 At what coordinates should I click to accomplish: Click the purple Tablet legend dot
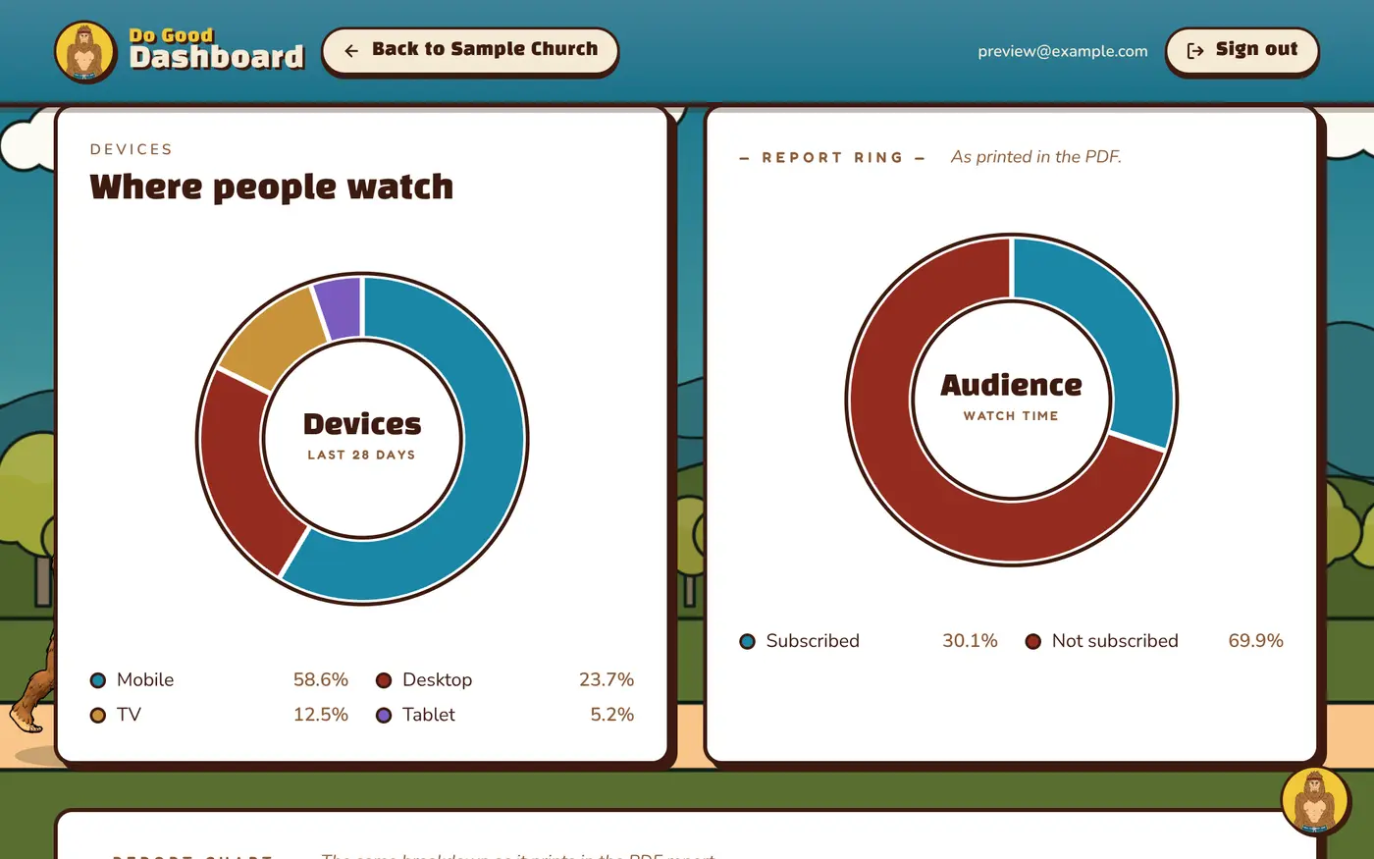click(x=384, y=716)
